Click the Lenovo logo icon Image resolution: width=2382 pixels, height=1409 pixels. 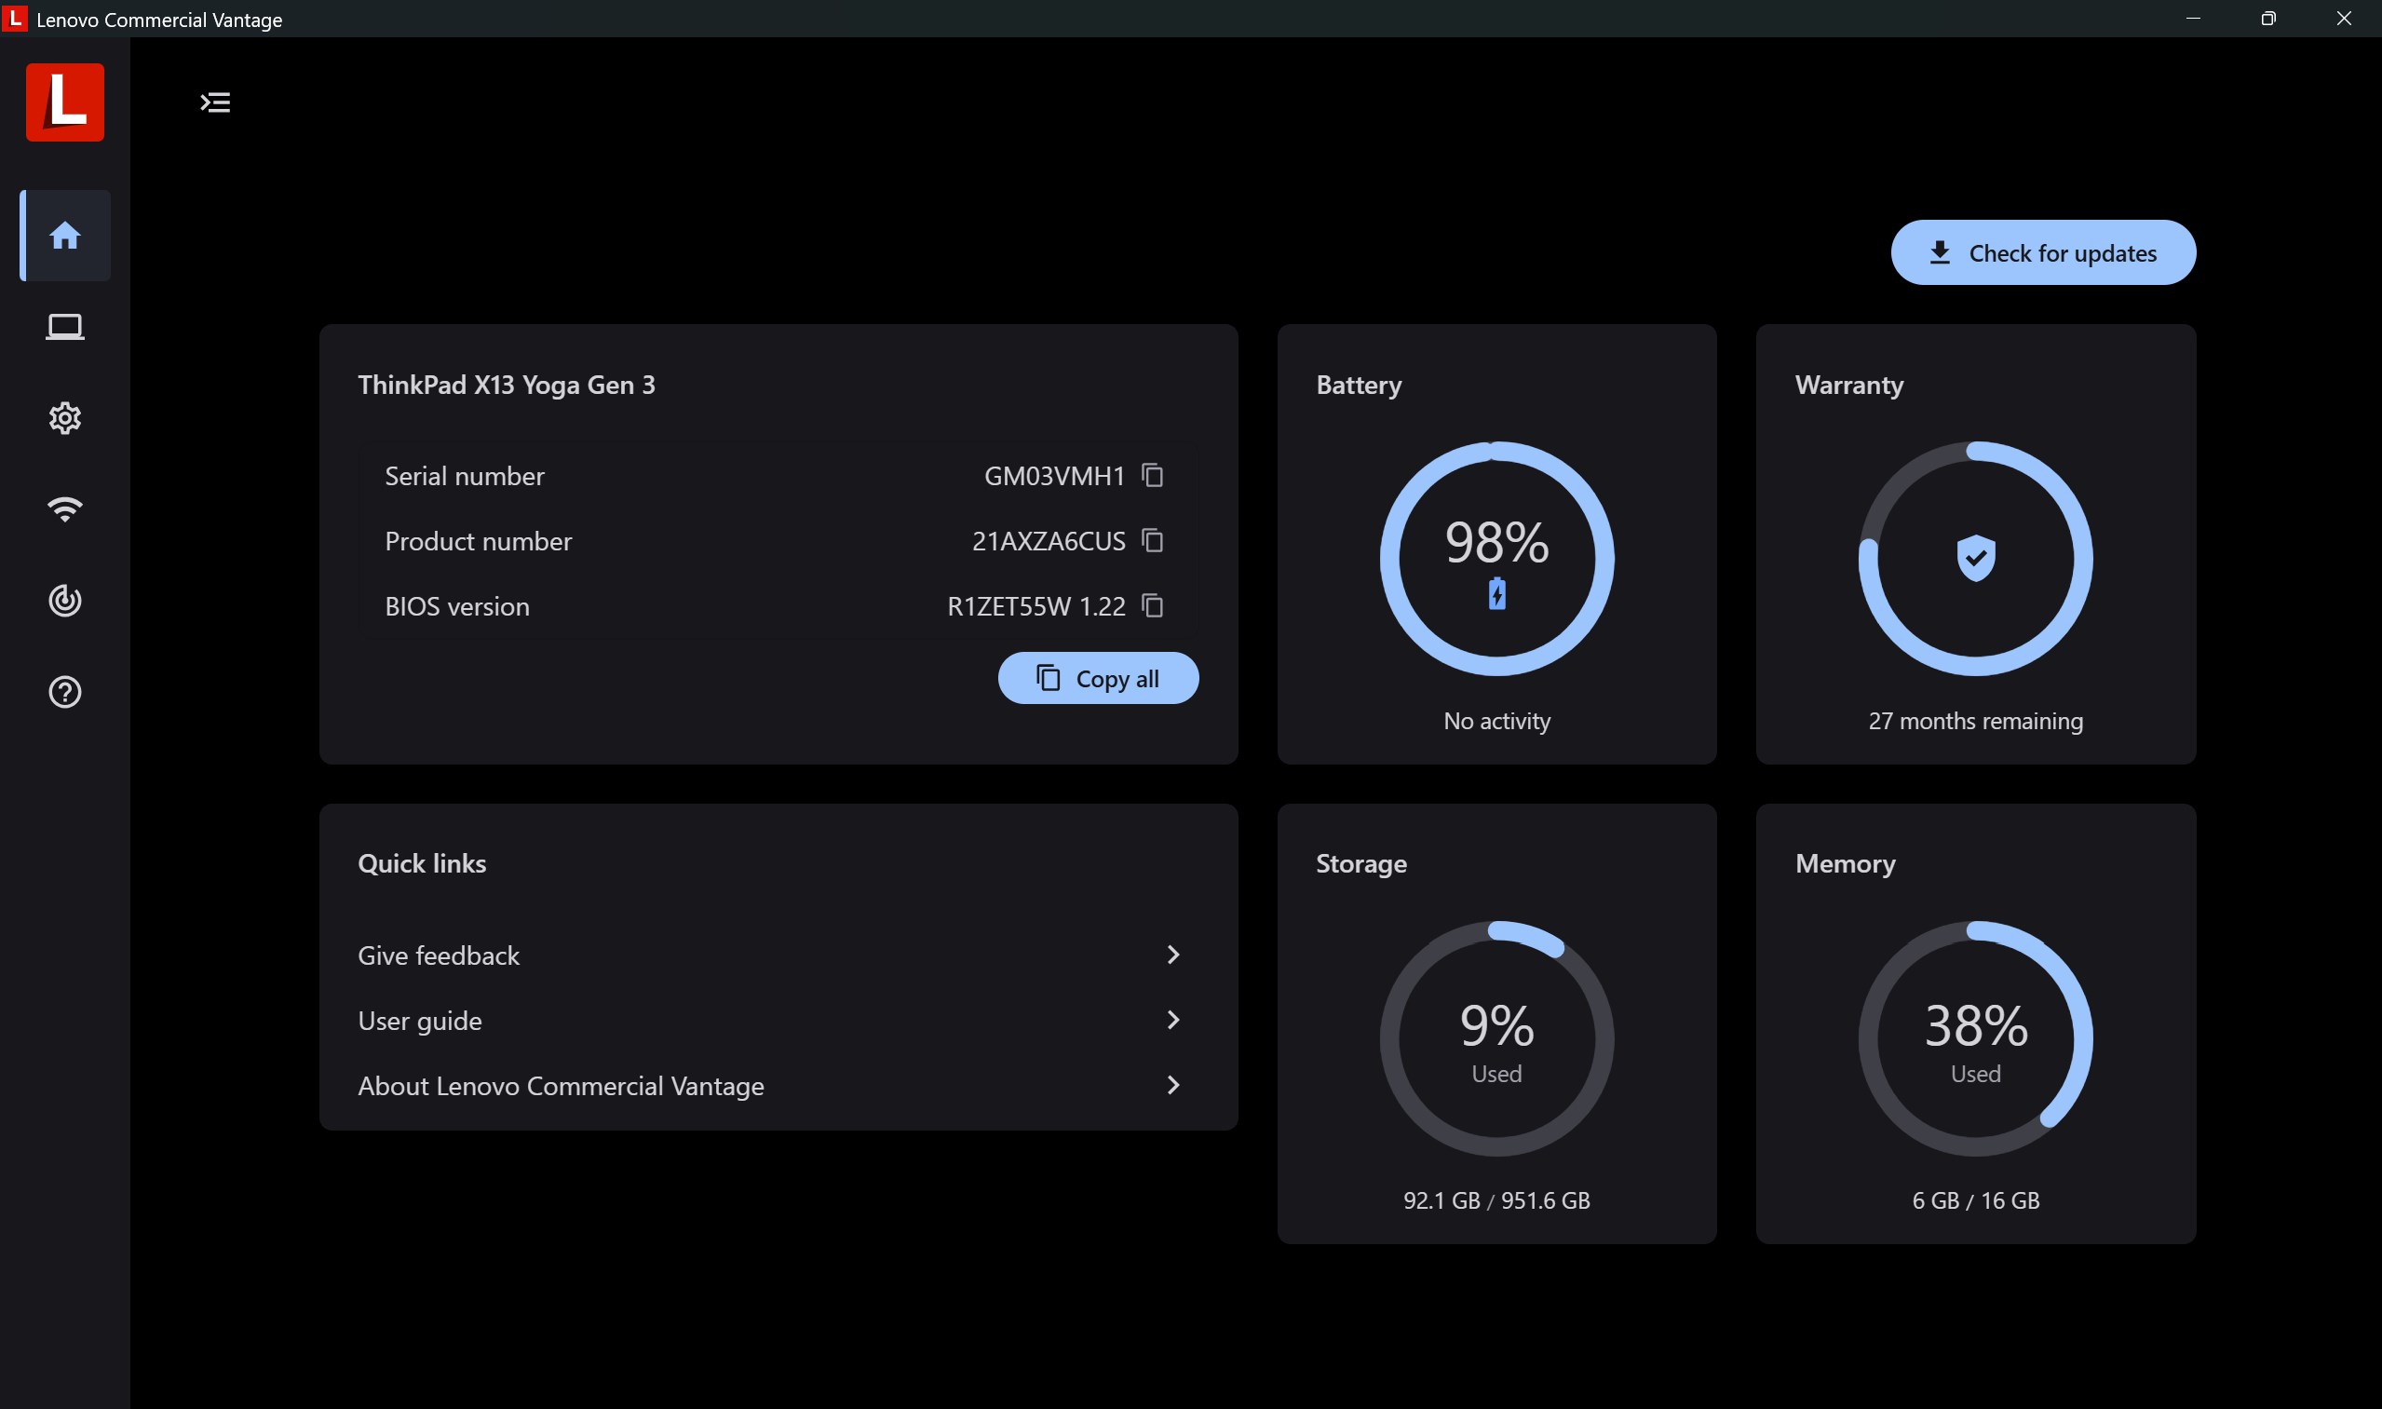[64, 102]
